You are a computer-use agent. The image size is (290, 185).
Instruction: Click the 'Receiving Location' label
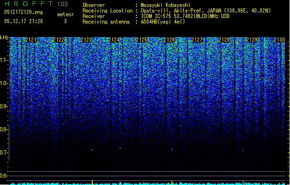[x=107, y=11]
